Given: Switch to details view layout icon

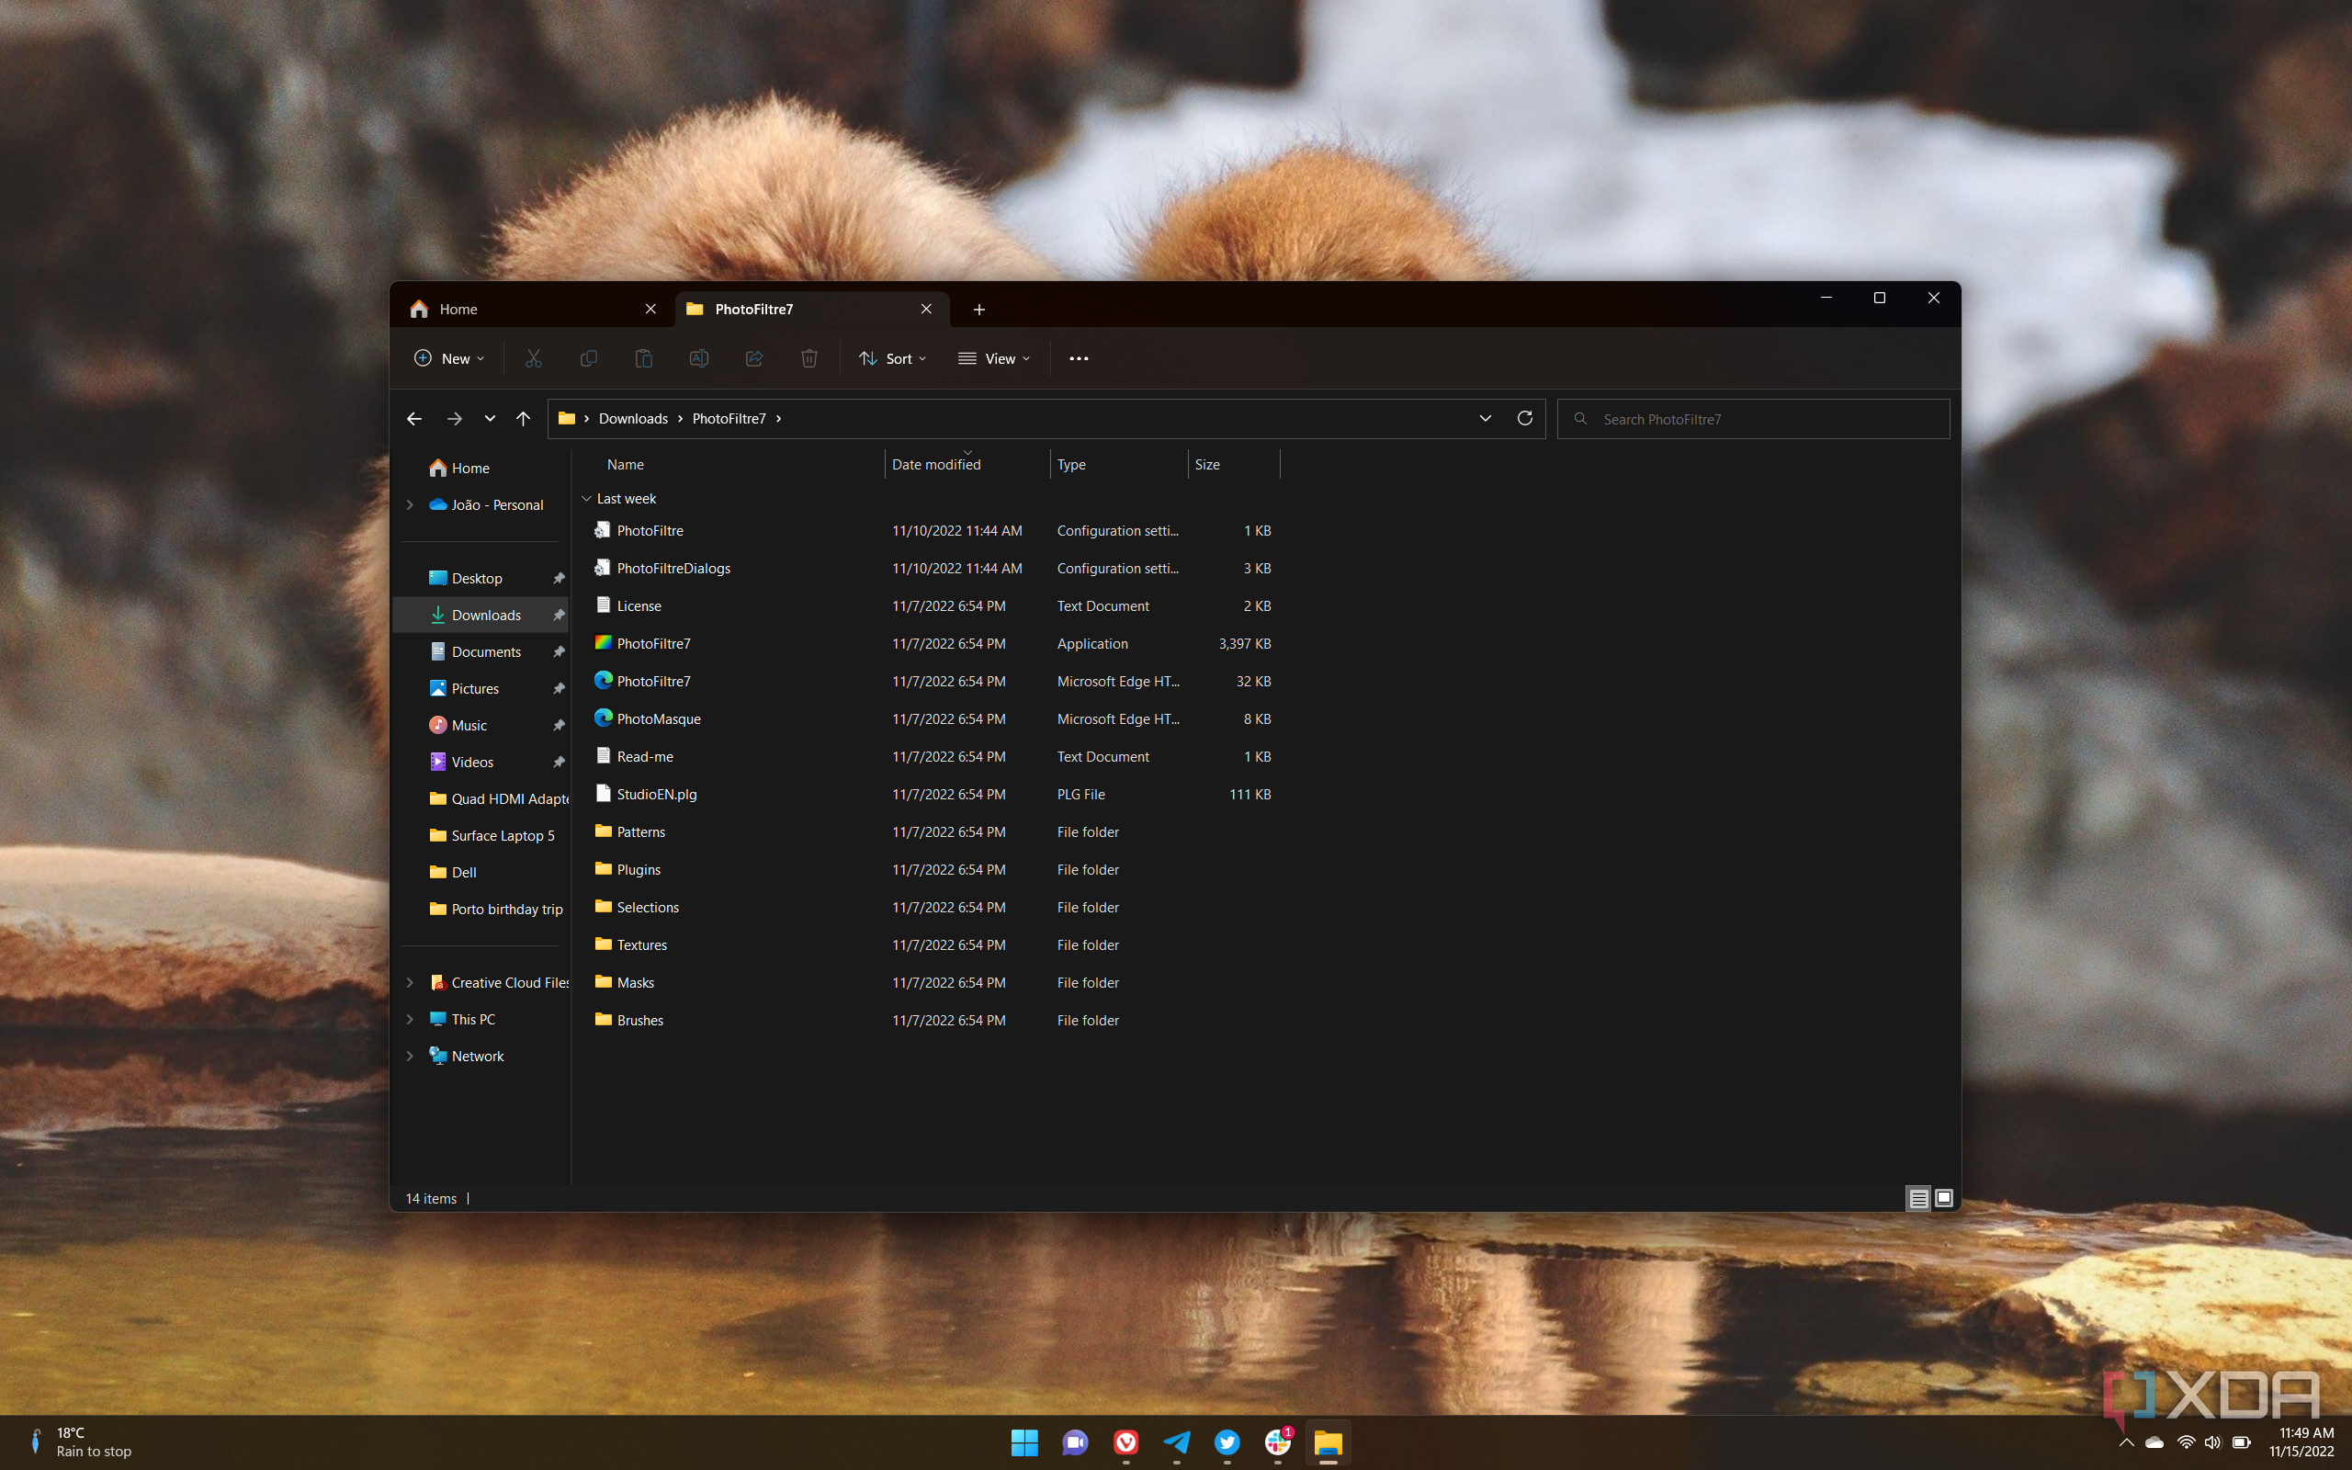Looking at the screenshot, I should pos(1918,1199).
